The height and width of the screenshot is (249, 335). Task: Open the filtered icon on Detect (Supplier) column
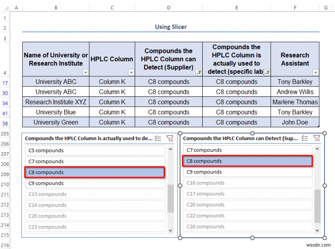(x=198, y=72)
